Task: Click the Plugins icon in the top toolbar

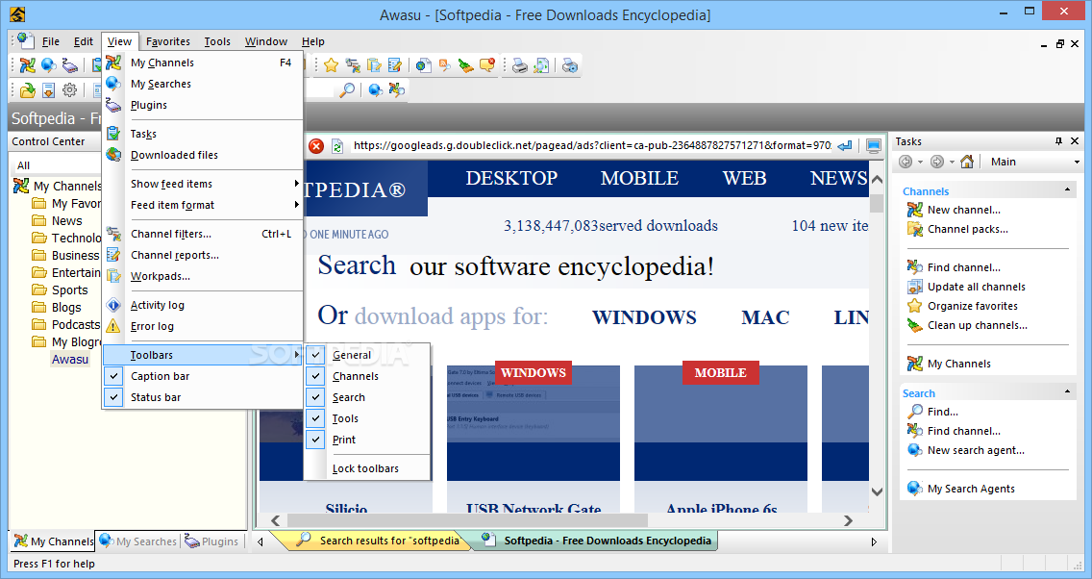Action: tap(69, 65)
